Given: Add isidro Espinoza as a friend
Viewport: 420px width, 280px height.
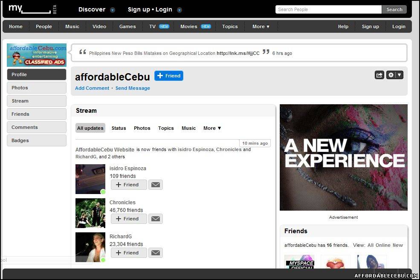Looking at the screenshot, I should pos(129,185).
